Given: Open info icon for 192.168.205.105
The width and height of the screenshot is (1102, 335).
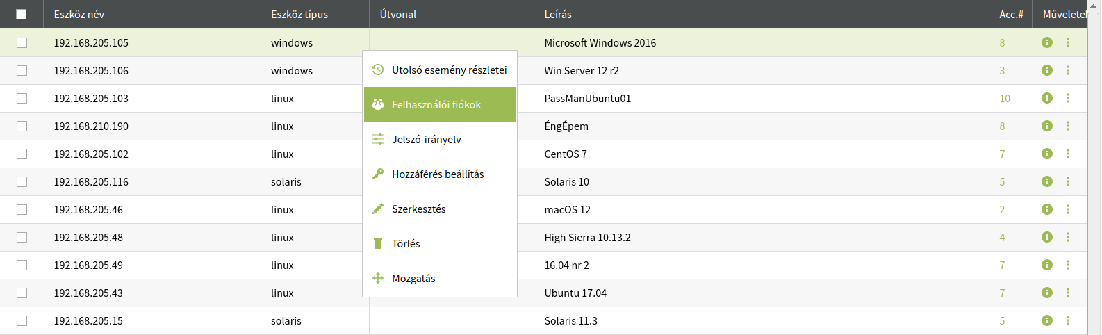Looking at the screenshot, I should coord(1047,42).
